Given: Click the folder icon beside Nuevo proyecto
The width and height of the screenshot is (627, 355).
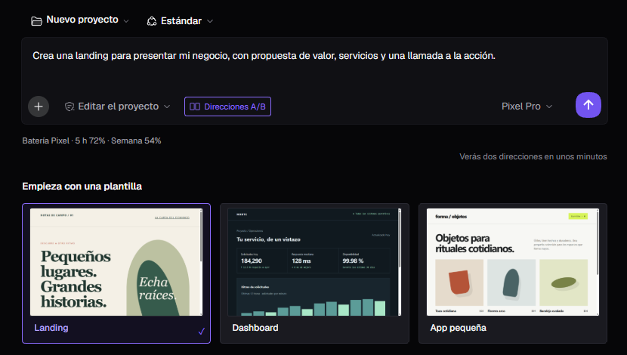Looking at the screenshot, I should click(x=36, y=21).
